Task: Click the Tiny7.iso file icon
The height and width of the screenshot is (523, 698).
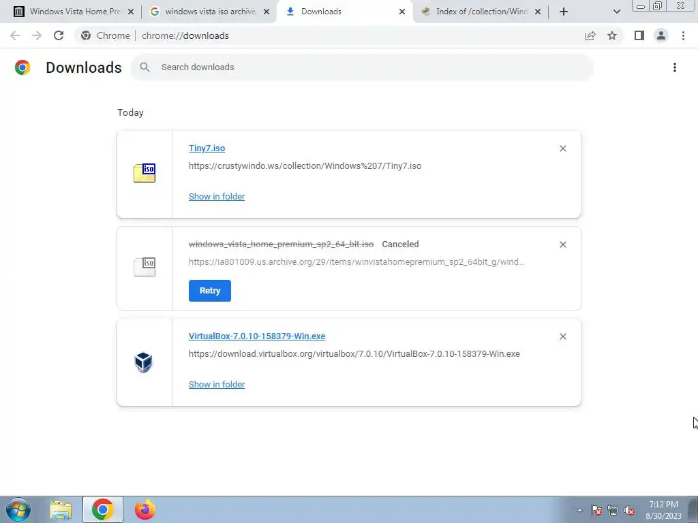Action: pyautogui.click(x=145, y=173)
